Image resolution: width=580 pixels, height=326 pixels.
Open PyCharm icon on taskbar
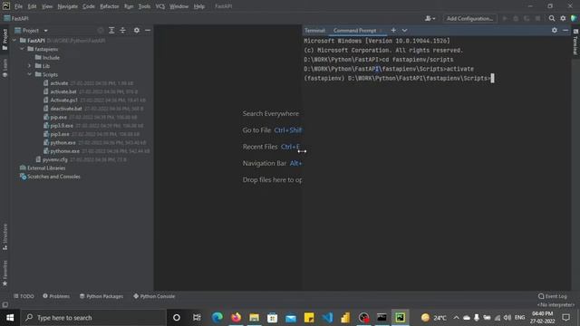tap(400, 318)
